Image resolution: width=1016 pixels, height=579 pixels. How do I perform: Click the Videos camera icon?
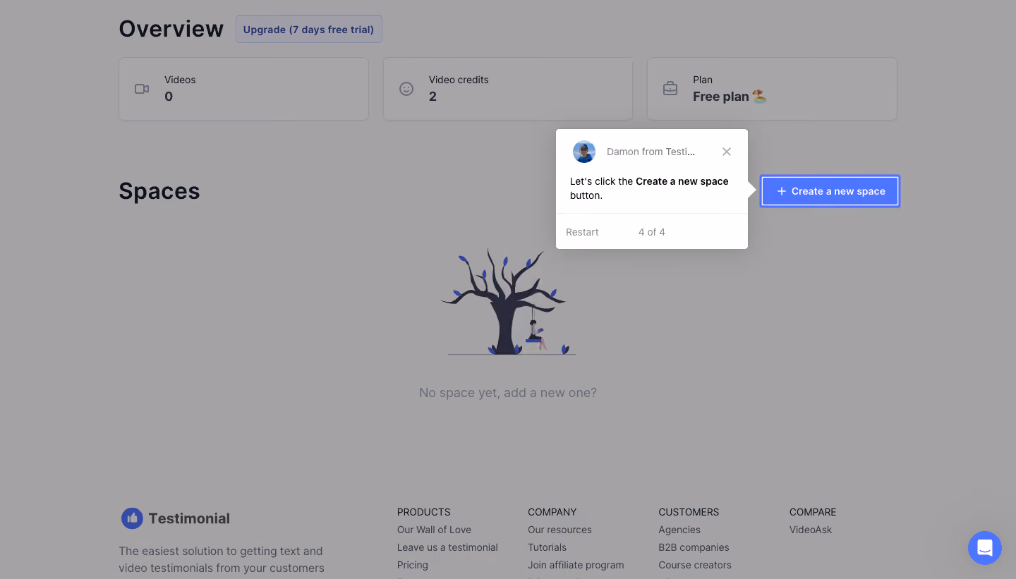pyautogui.click(x=142, y=89)
